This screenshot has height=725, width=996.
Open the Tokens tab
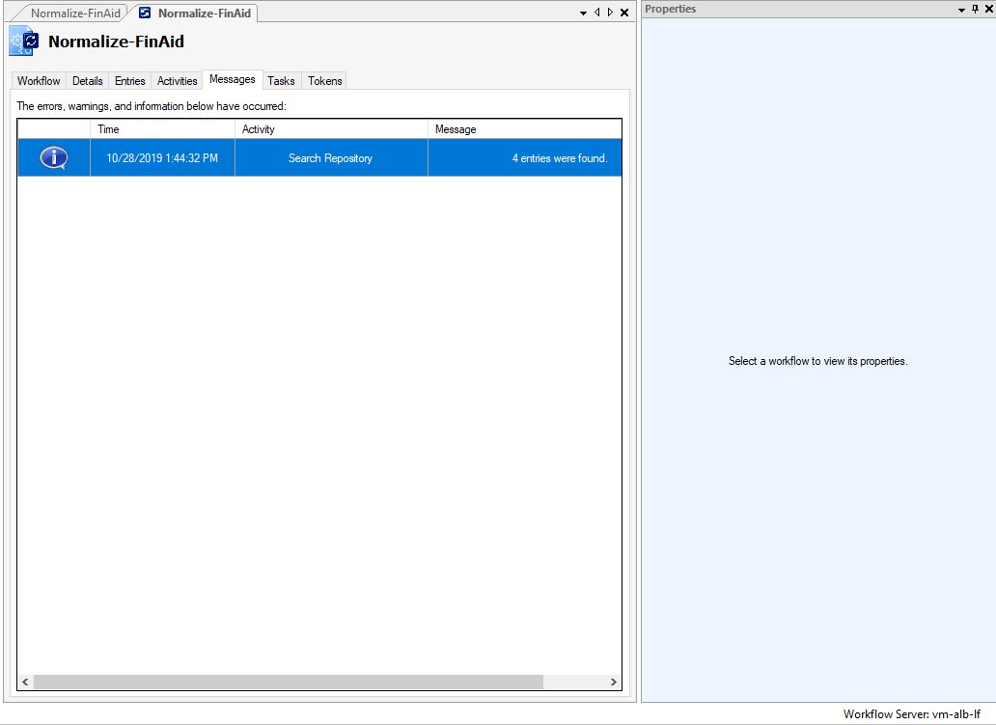[x=324, y=81]
